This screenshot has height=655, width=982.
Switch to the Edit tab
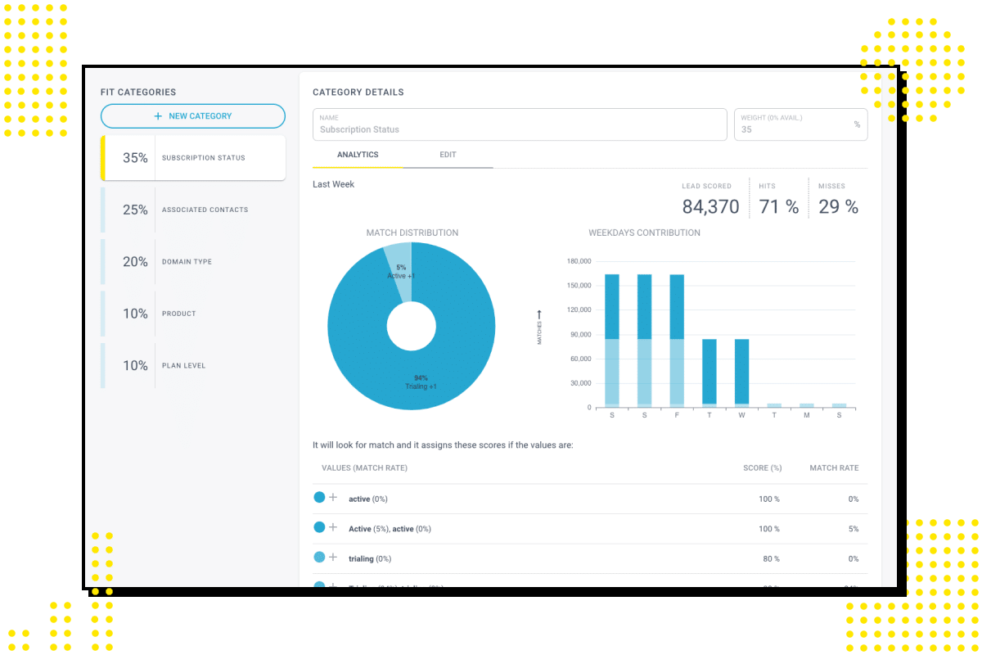click(448, 155)
